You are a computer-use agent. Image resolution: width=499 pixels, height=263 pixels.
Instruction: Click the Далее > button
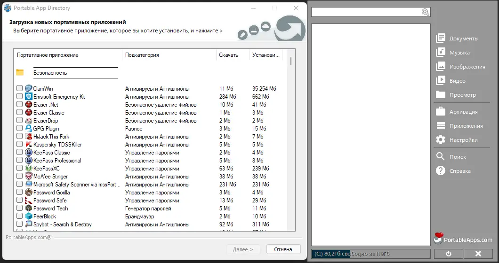pos(243,249)
